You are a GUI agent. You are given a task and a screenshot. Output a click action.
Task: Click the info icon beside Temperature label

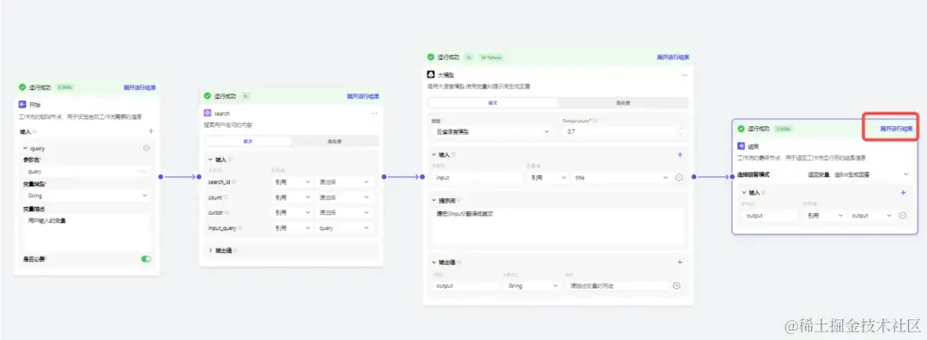(x=595, y=120)
